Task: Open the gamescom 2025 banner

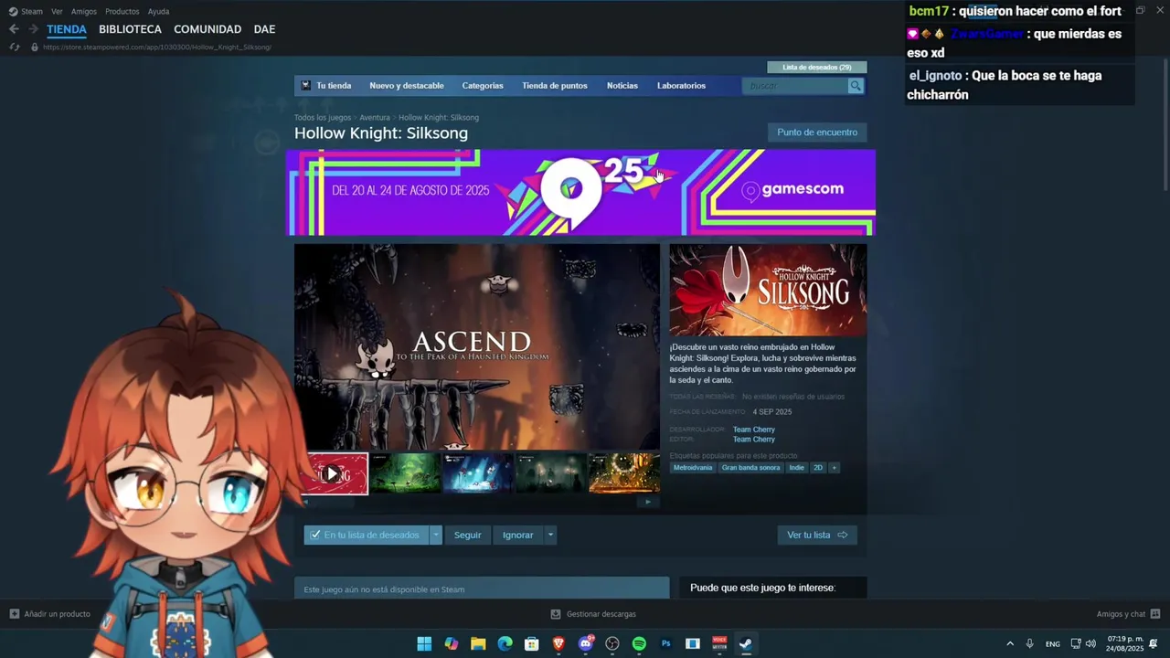Action: 581,192
